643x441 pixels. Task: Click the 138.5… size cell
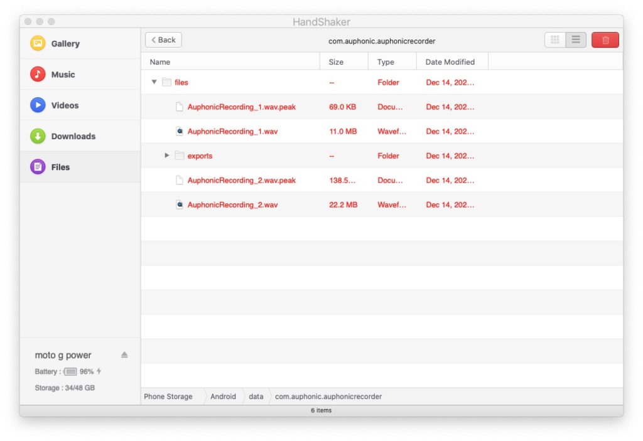pos(342,180)
